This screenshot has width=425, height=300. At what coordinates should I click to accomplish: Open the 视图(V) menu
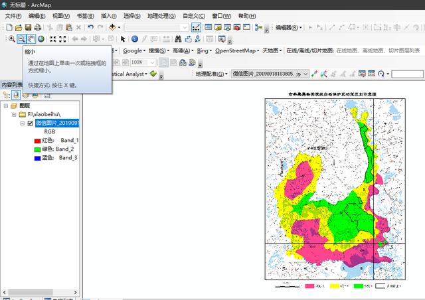[61, 16]
